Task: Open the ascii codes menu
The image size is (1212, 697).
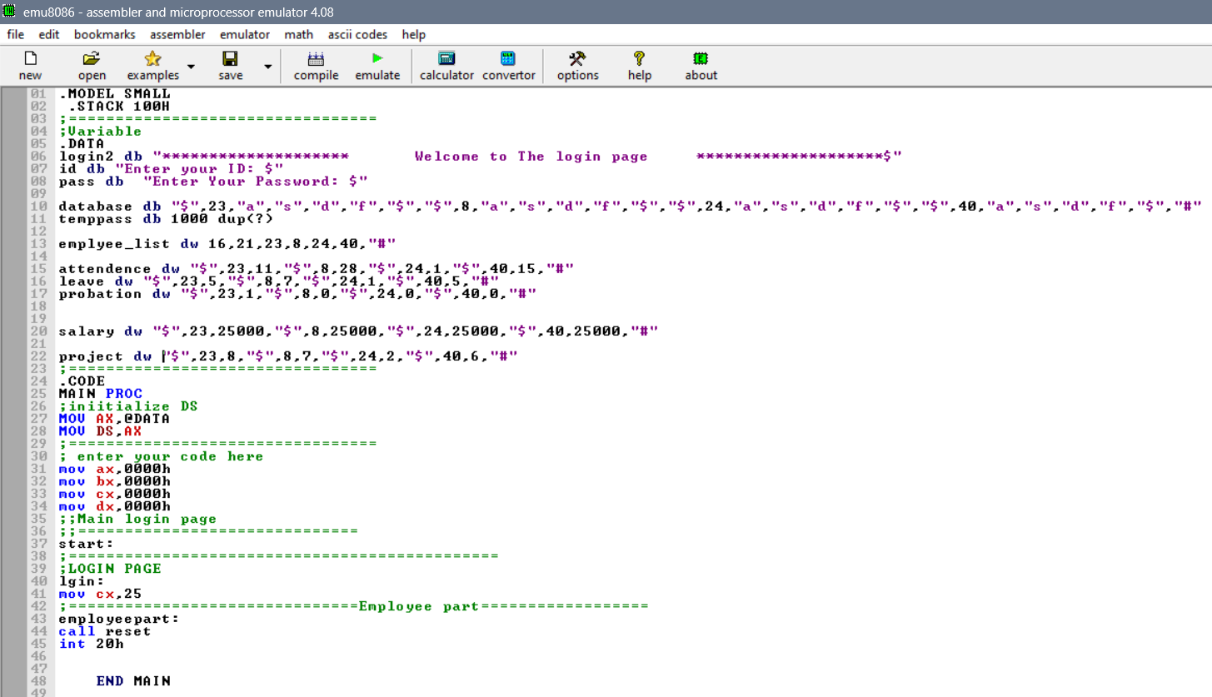Action: point(357,34)
